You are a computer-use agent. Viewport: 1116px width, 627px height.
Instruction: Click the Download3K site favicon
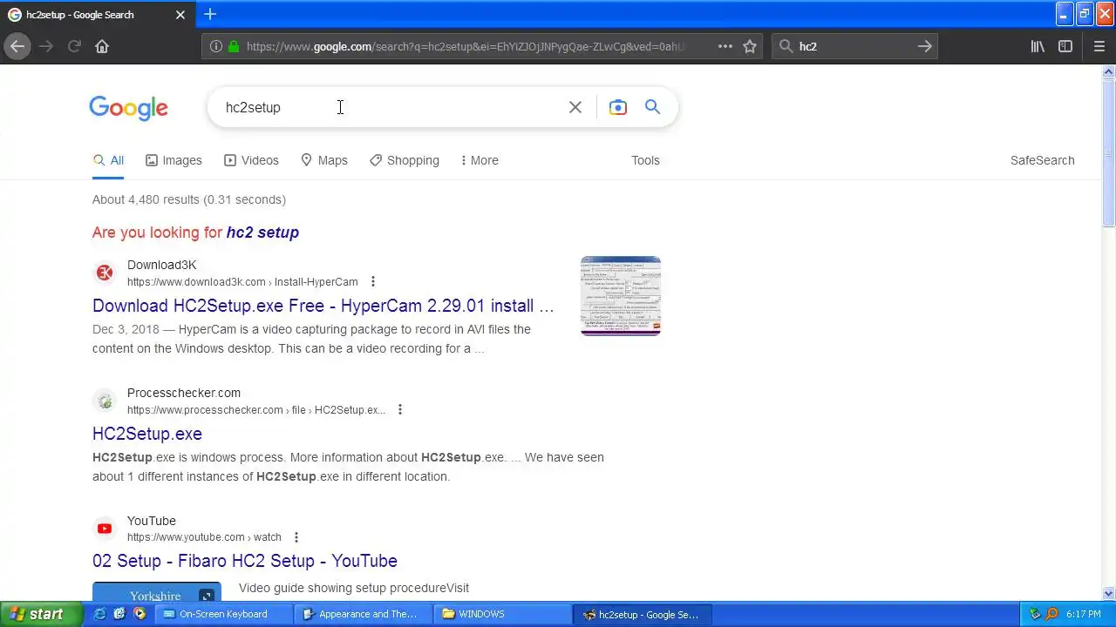pyautogui.click(x=105, y=273)
